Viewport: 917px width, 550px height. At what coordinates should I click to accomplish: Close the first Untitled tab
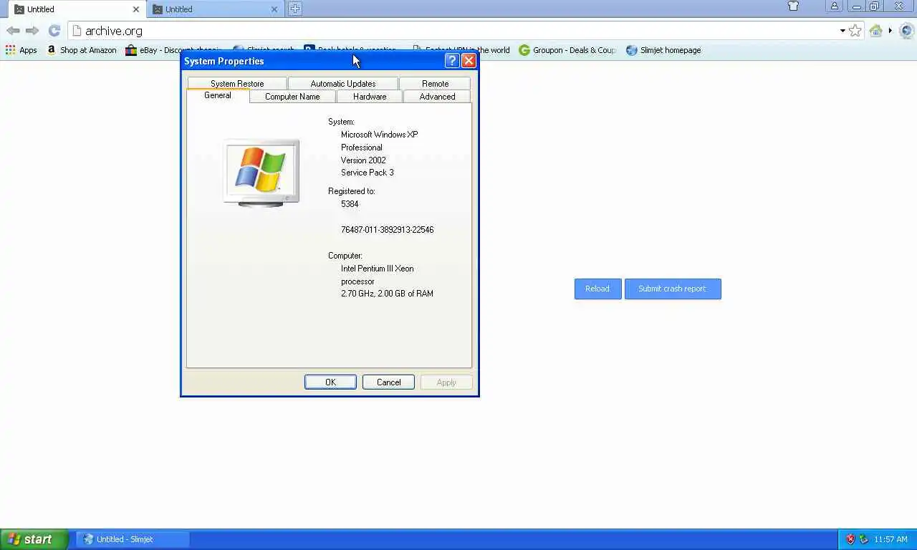click(135, 9)
